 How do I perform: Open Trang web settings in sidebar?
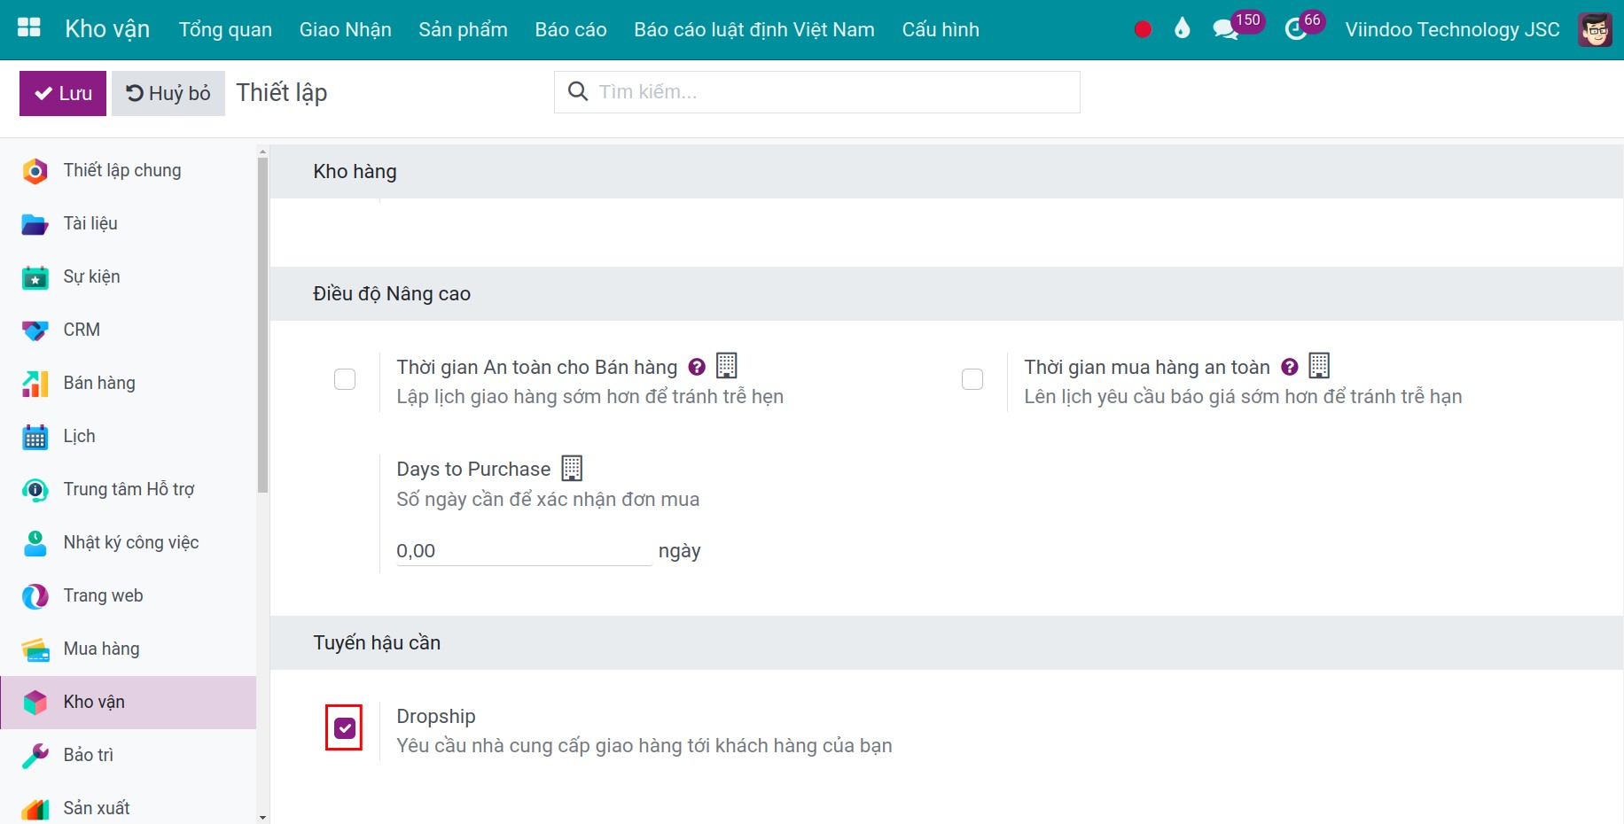(129, 595)
